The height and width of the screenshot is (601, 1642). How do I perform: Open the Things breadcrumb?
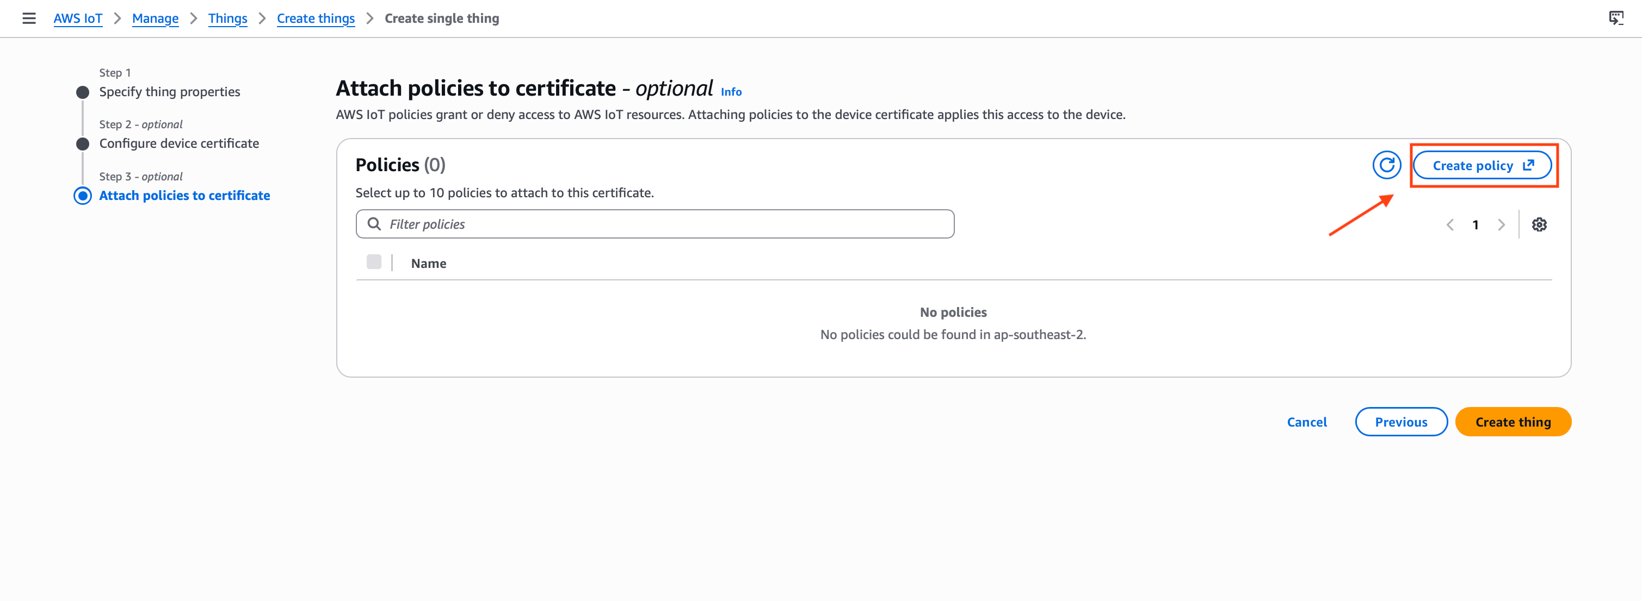coord(227,18)
